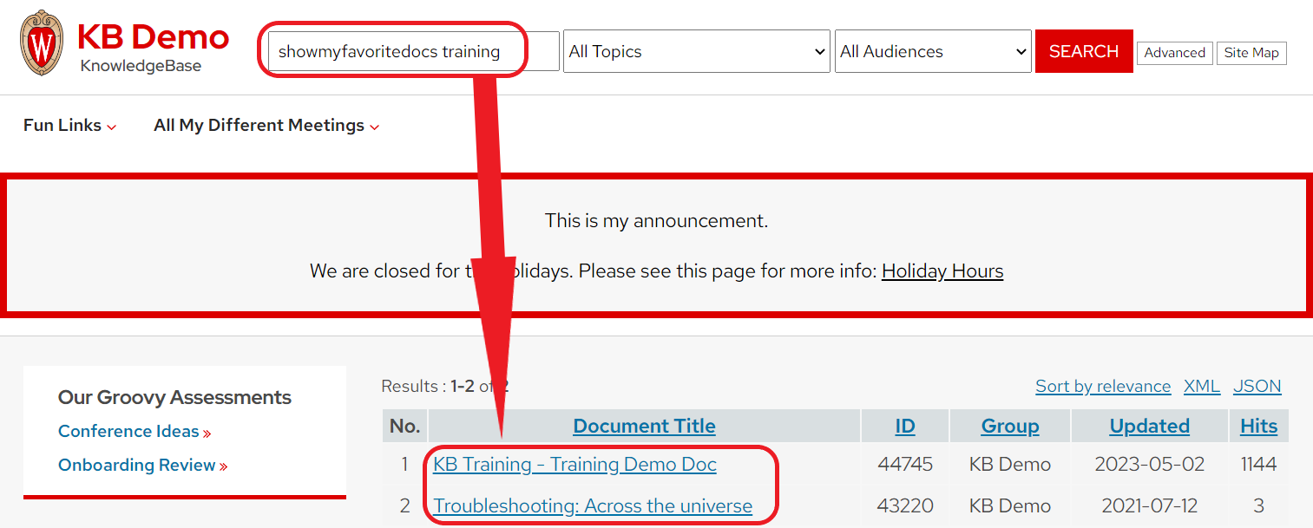Viewport: 1313px width, 528px height.
Task: Open the XML results link
Action: click(x=1202, y=386)
